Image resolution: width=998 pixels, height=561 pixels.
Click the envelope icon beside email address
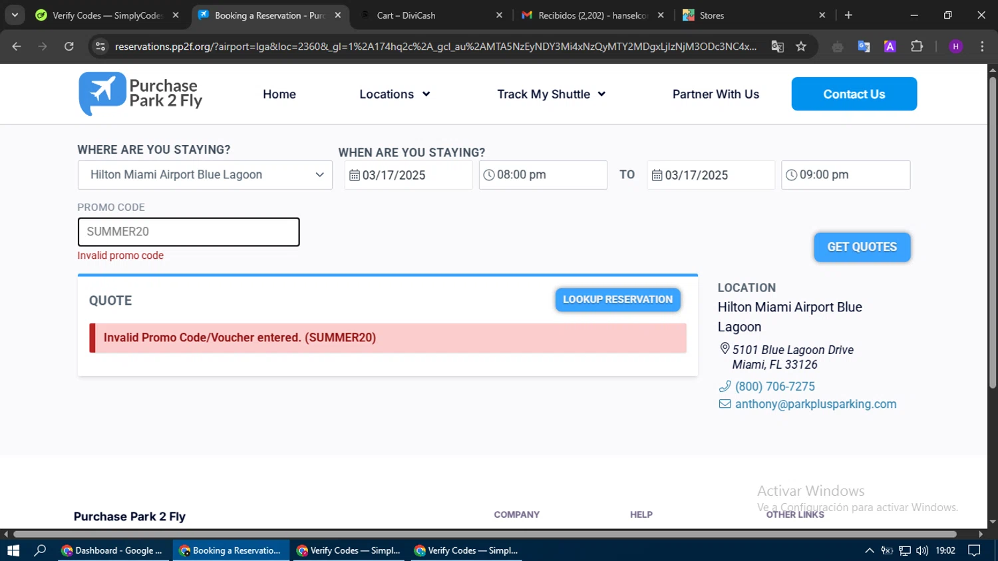pos(725,404)
